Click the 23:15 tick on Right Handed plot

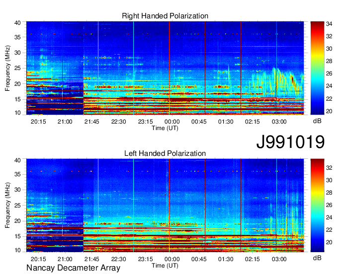point(145,122)
